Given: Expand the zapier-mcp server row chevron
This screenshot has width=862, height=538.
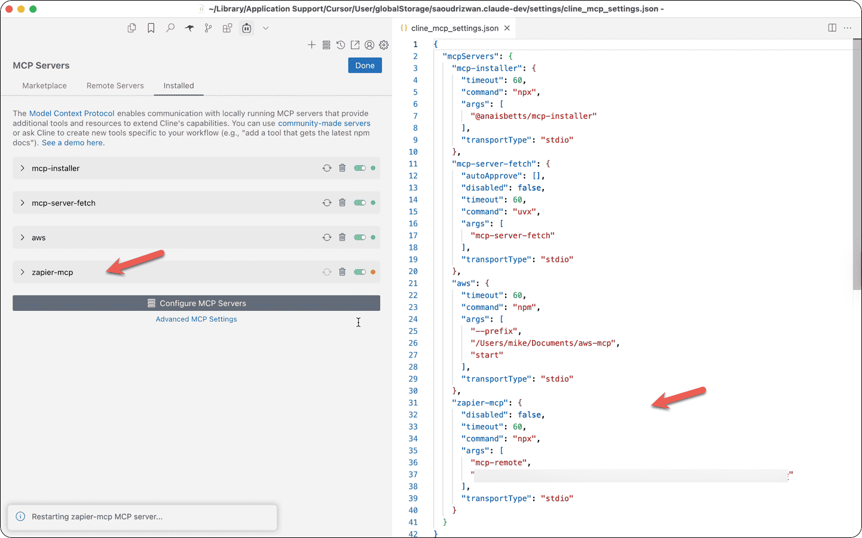Looking at the screenshot, I should [x=22, y=272].
